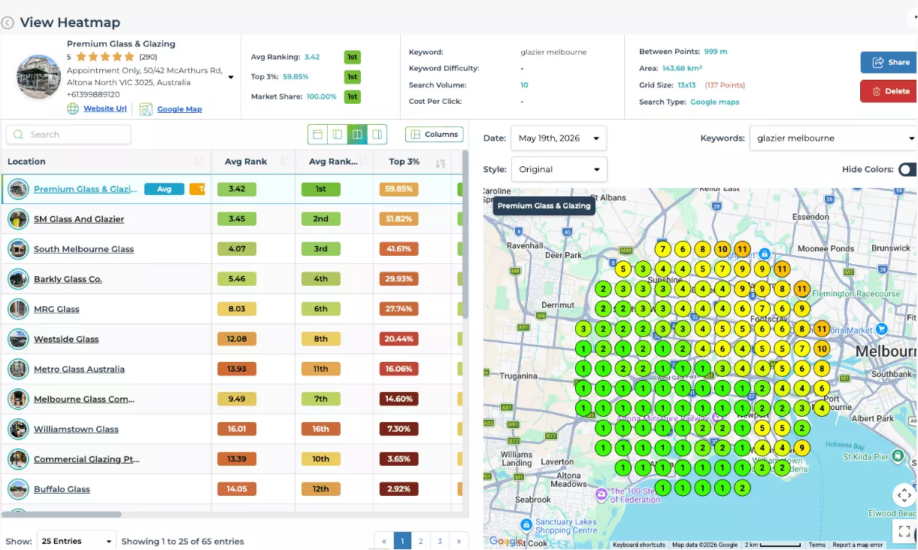The width and height of the screenshot is (918, 550).
Task: Open MRG Glass listing
Action: click(x=56, y=309)
